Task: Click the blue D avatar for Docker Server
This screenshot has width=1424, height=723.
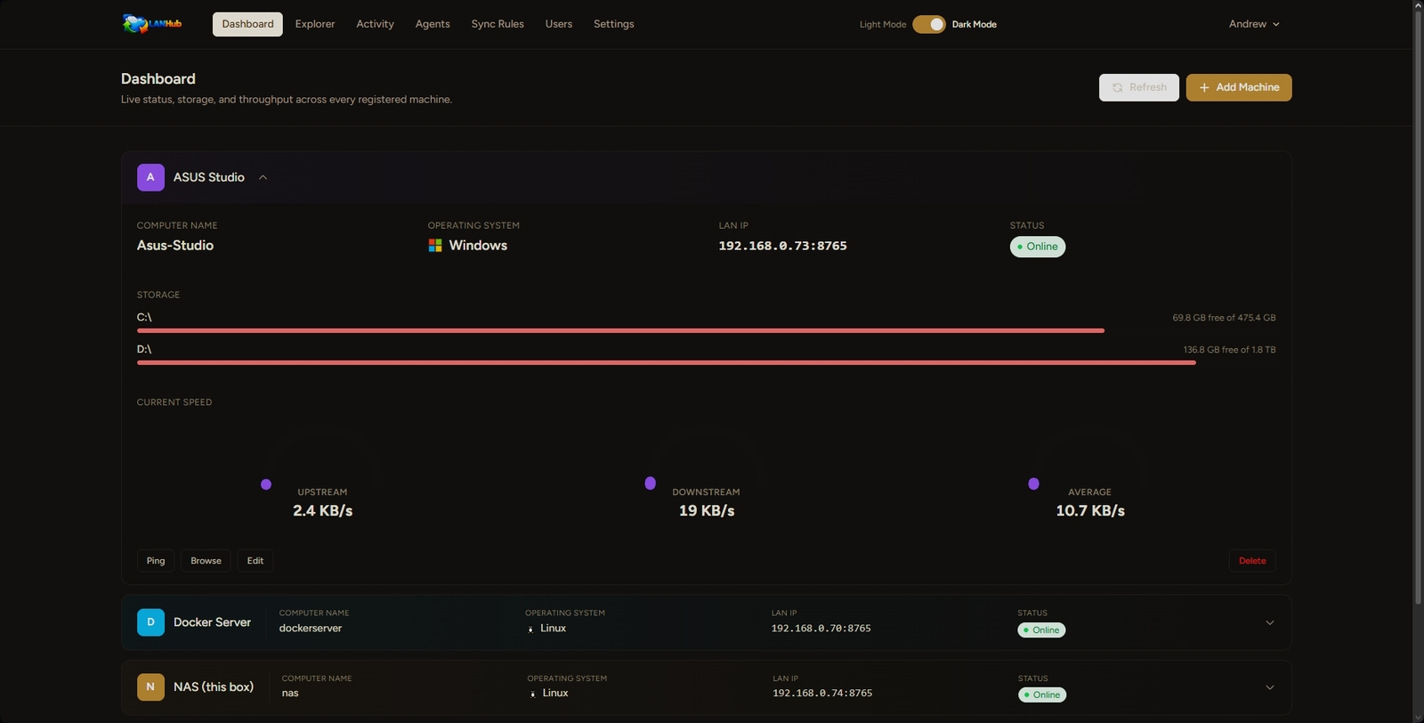Action: click(x=150, y=622)
